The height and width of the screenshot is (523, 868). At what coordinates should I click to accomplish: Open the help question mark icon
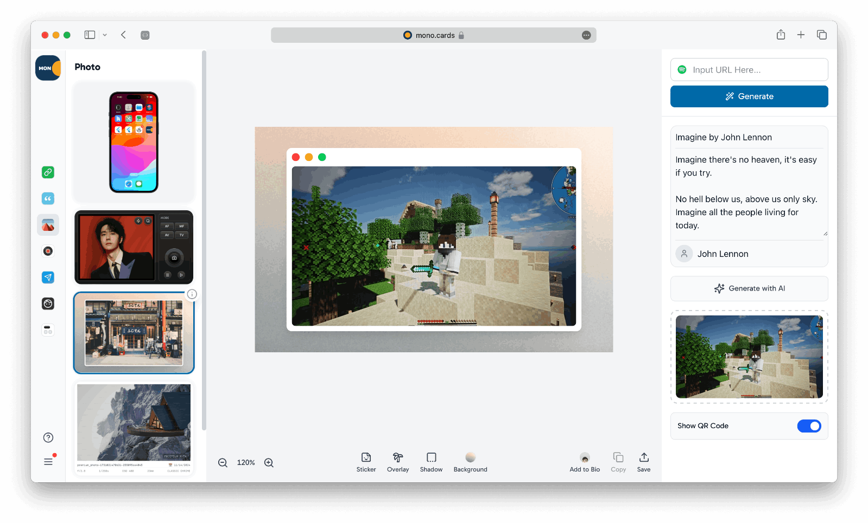point(48,437)
